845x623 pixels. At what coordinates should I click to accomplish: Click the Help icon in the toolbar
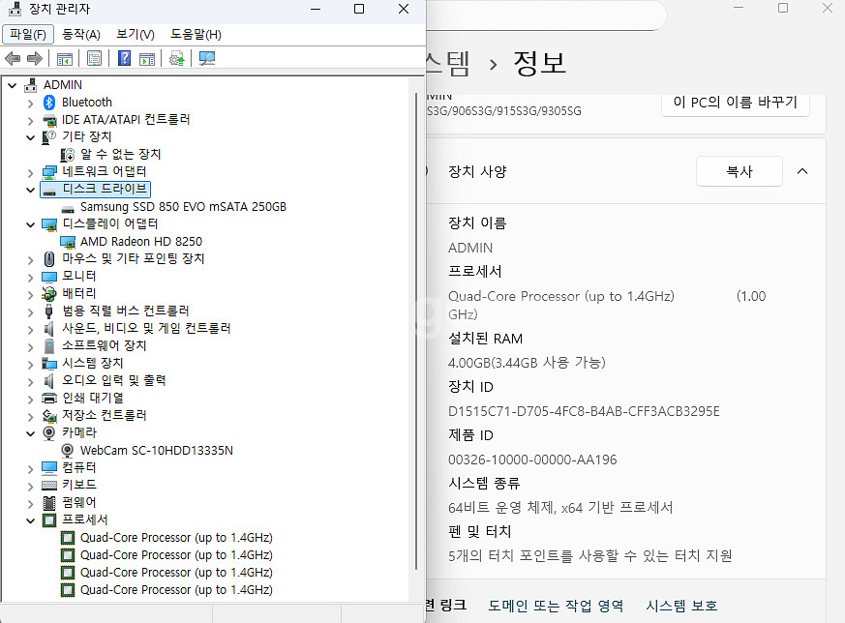click(x=124, y=58)
